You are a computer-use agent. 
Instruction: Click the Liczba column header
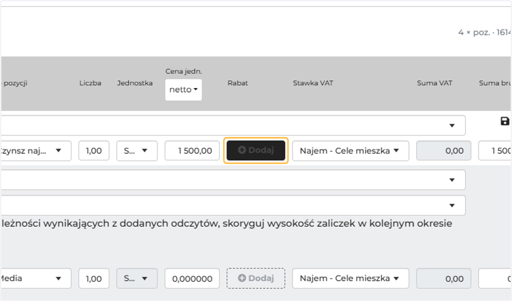tap(90, 83)
